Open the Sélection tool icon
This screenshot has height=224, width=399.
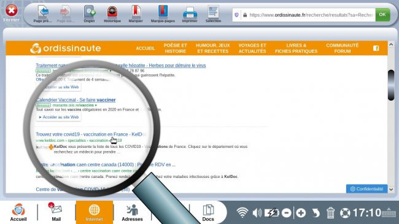click(213, 12)
